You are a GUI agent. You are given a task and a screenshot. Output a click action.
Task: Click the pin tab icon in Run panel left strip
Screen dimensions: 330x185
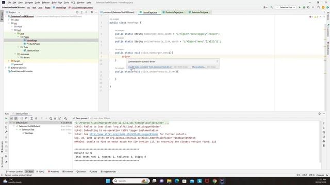(x=6, y=162)
